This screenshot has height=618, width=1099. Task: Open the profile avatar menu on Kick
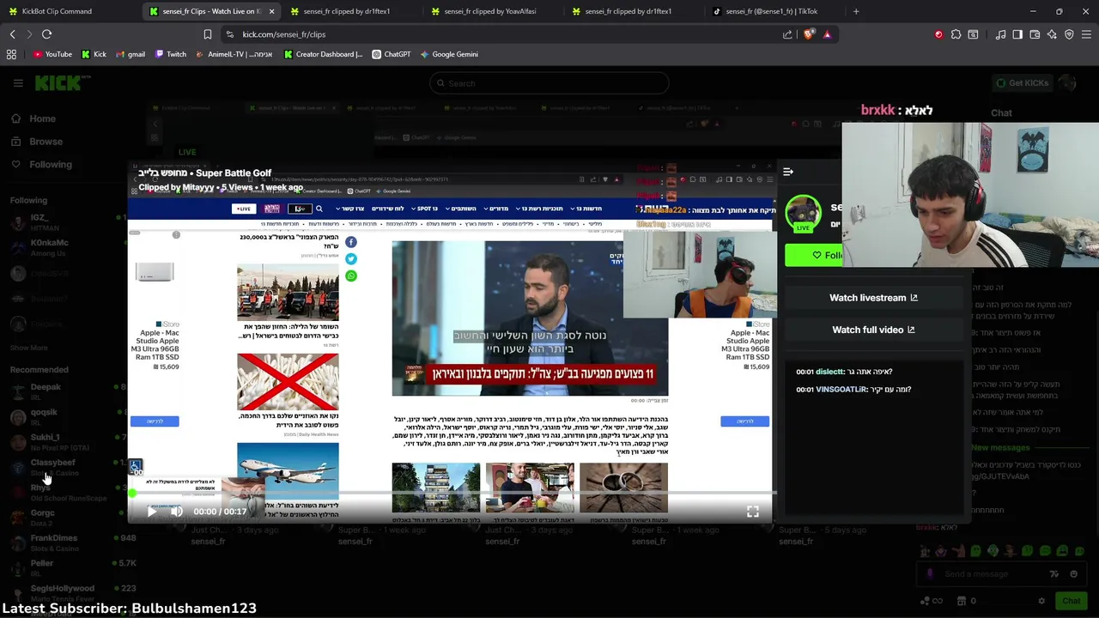[1068, 83]
